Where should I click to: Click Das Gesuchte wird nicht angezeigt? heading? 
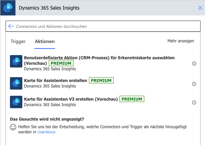(x=47, y=119)
